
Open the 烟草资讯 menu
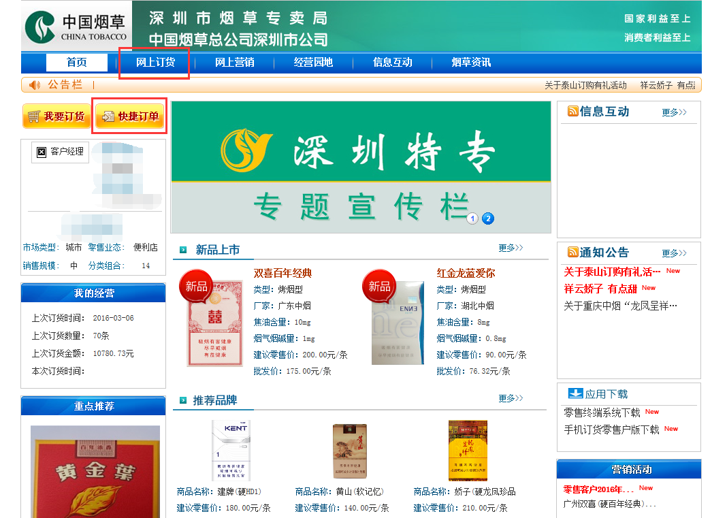(x=471, y=62)
